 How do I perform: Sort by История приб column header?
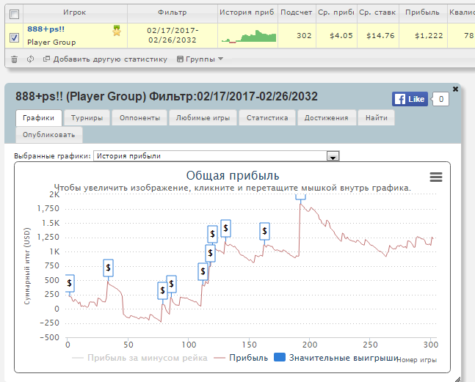point(247,12)
